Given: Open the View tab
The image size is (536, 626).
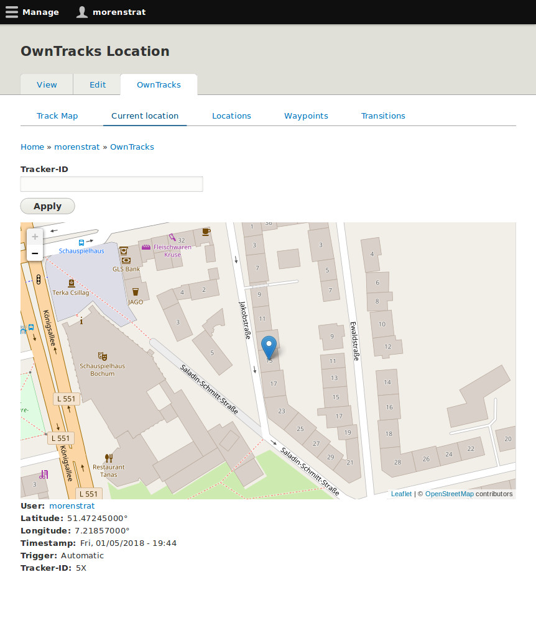Looking at the screenshot, I should click(47, 84).
